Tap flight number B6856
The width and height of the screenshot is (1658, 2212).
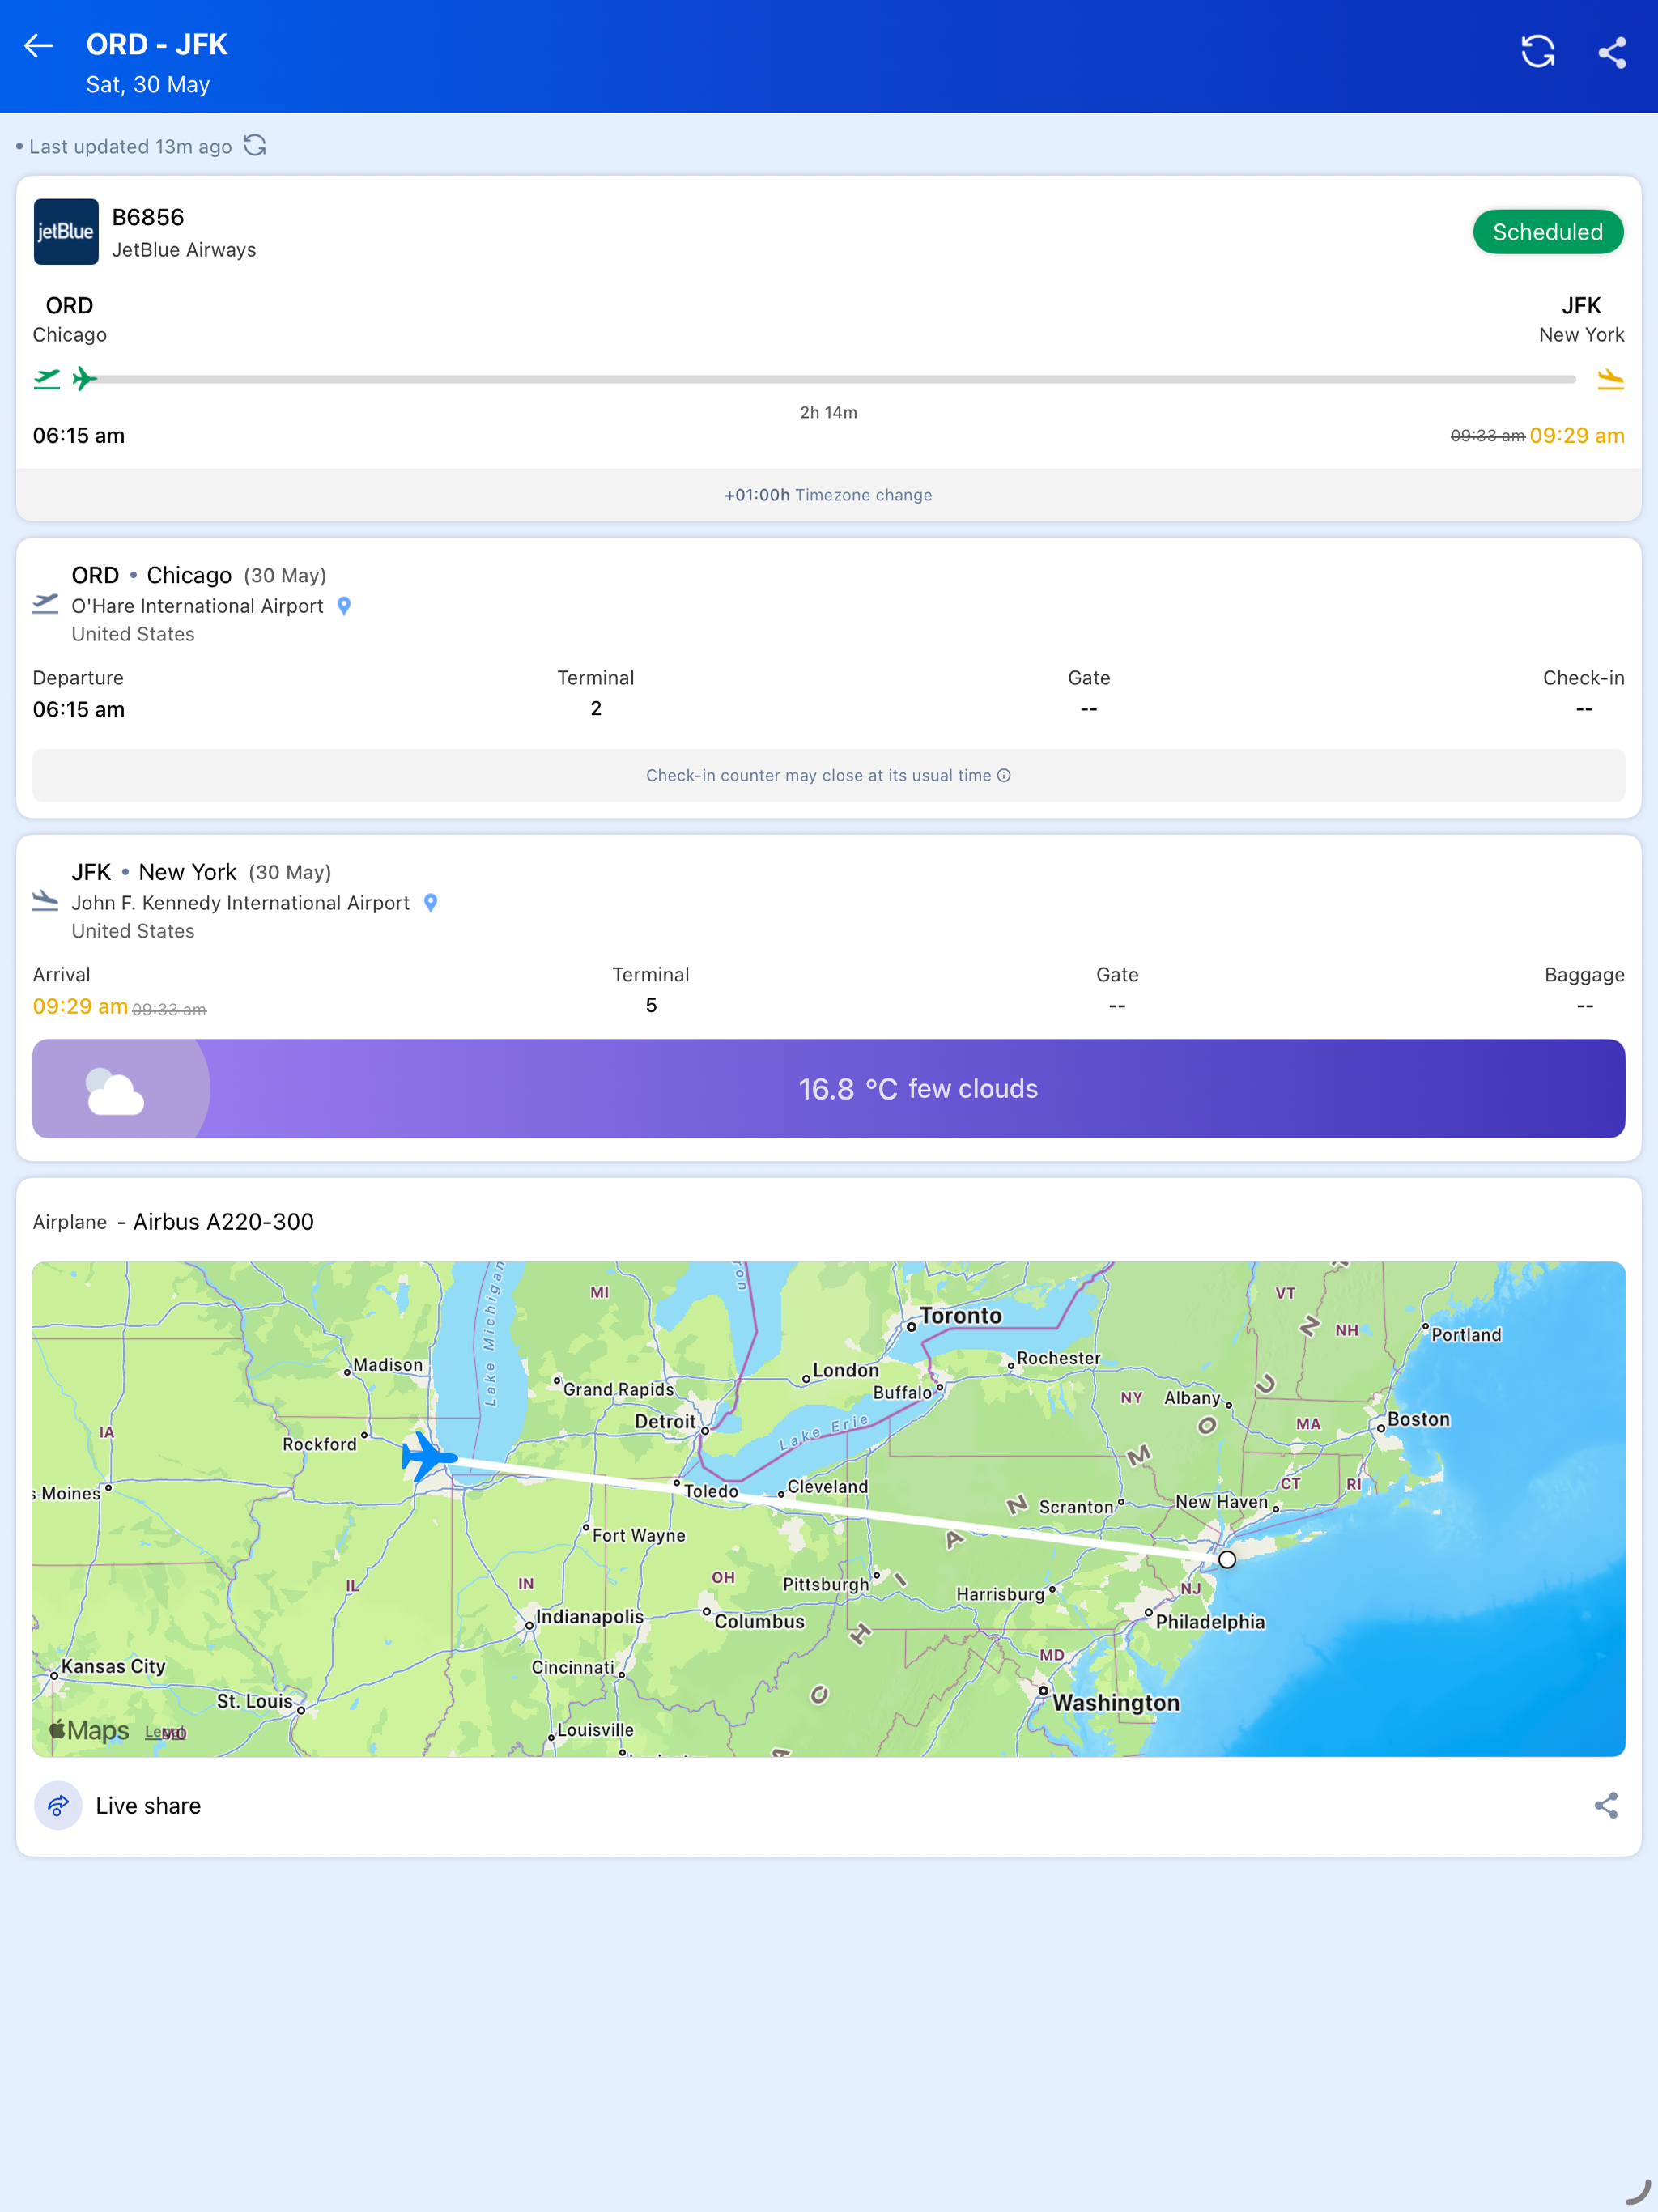[148, 217]
